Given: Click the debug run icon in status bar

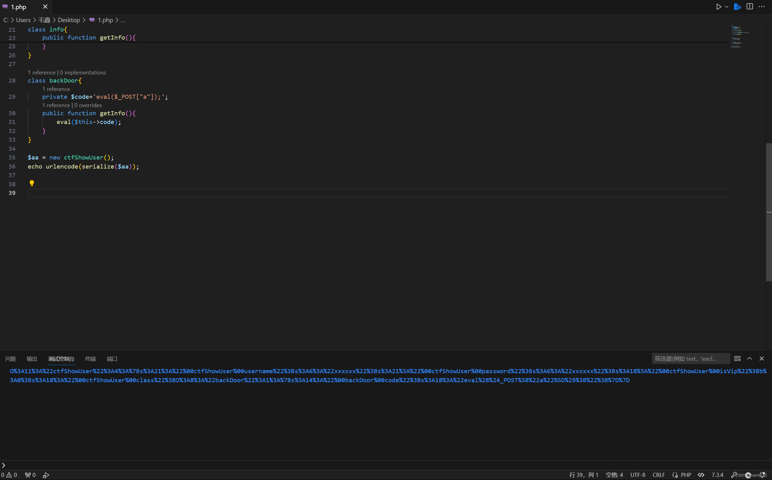Looking at the screenshot, I should pos(46,475).
